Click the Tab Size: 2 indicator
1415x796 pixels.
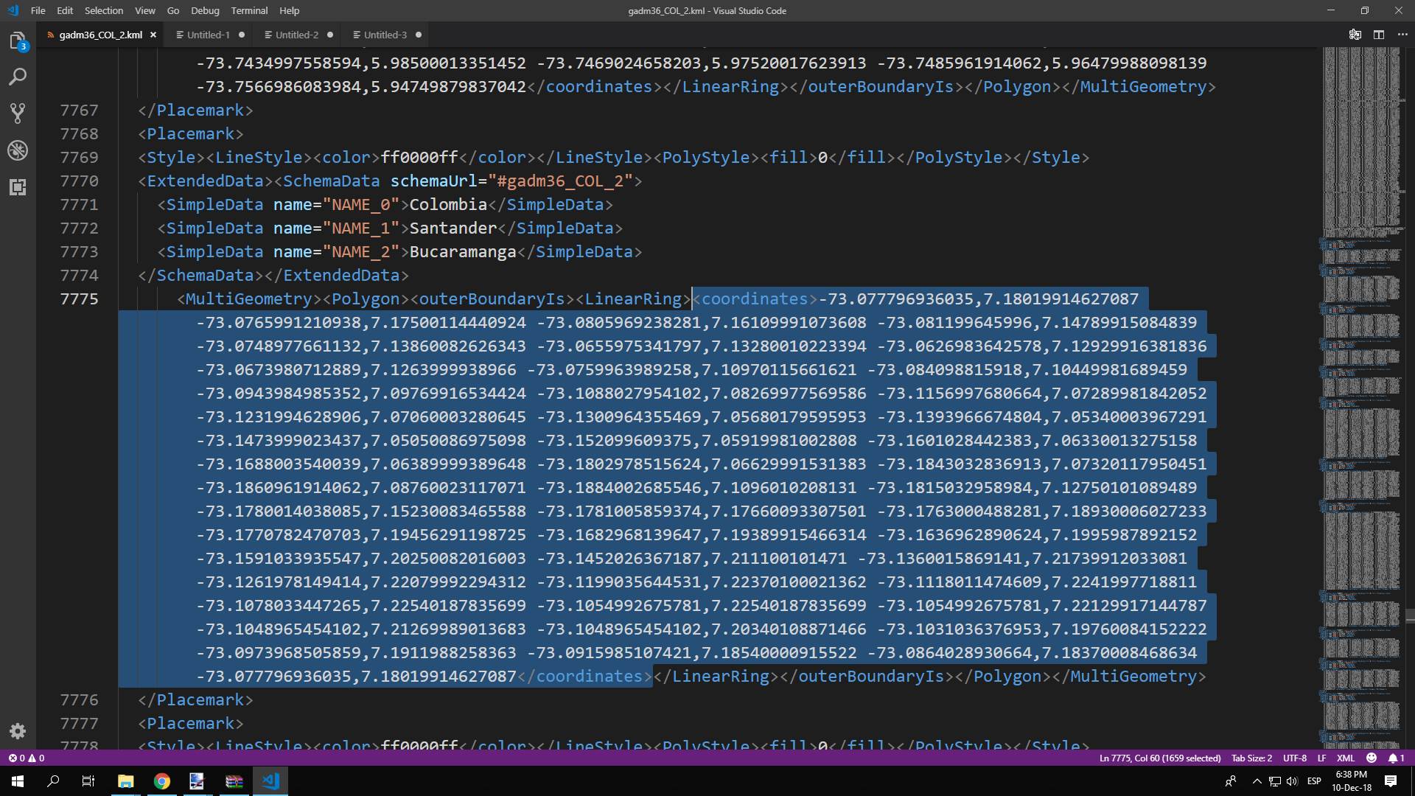pos(1251,758)
